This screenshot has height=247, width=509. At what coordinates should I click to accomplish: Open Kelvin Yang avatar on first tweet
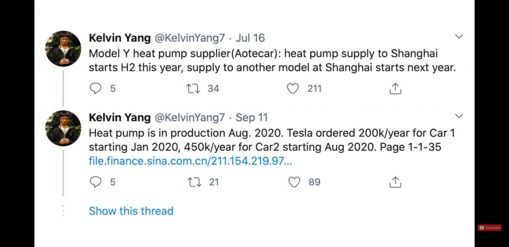pos(63,49)
